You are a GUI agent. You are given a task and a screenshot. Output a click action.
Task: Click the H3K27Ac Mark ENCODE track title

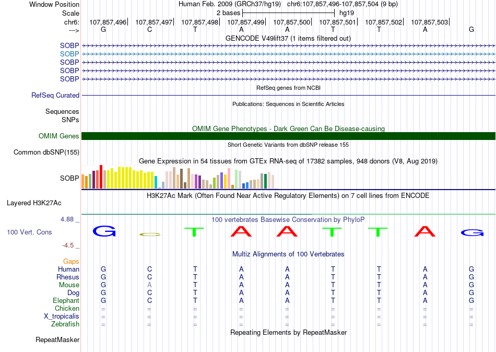tap(288, 196)
